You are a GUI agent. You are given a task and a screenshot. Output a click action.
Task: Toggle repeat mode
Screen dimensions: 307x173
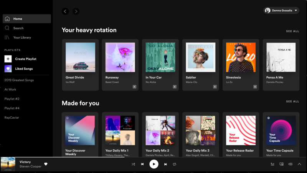[175, 164]
